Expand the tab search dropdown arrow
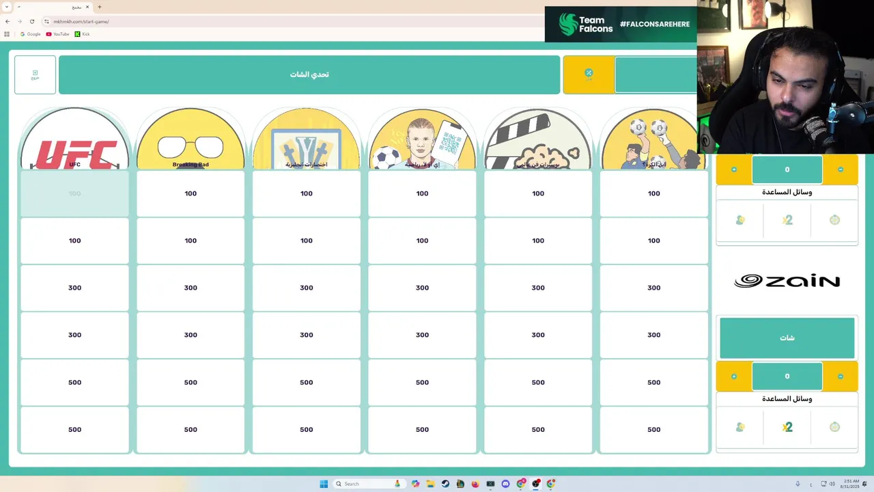The height and width of the screenshot is (492, 874). (6, 7)
